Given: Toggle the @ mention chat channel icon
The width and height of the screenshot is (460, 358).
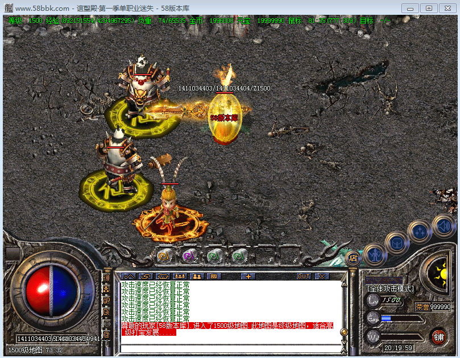Looking at the screenshot, I should [107, 335].
